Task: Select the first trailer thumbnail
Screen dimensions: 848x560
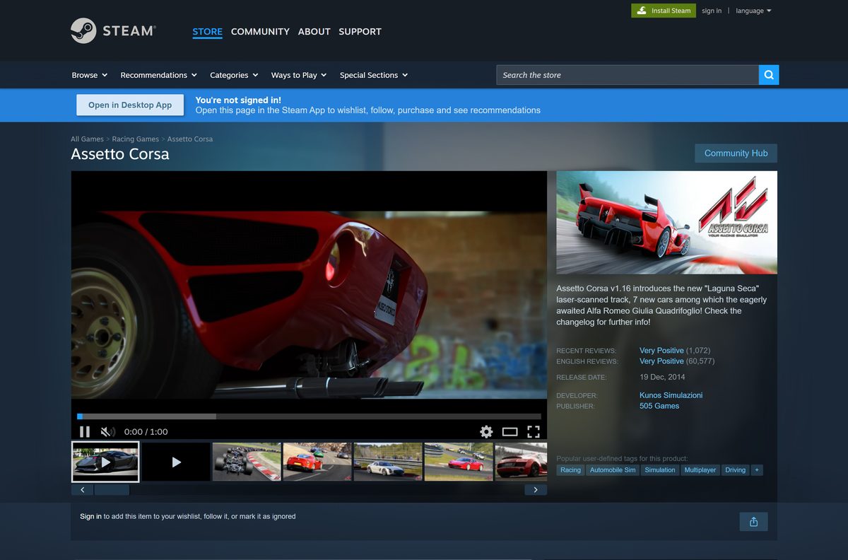Action: click(x=105, y=462)
